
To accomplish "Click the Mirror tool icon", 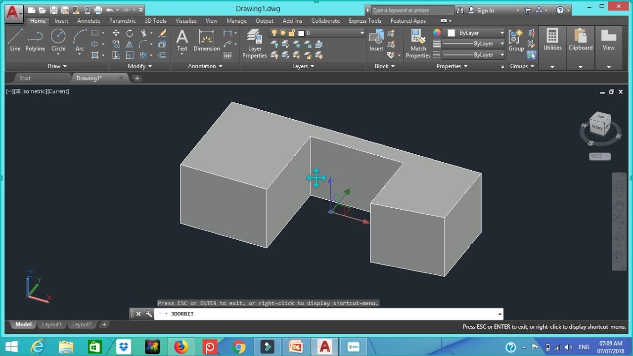I will 130,44.
